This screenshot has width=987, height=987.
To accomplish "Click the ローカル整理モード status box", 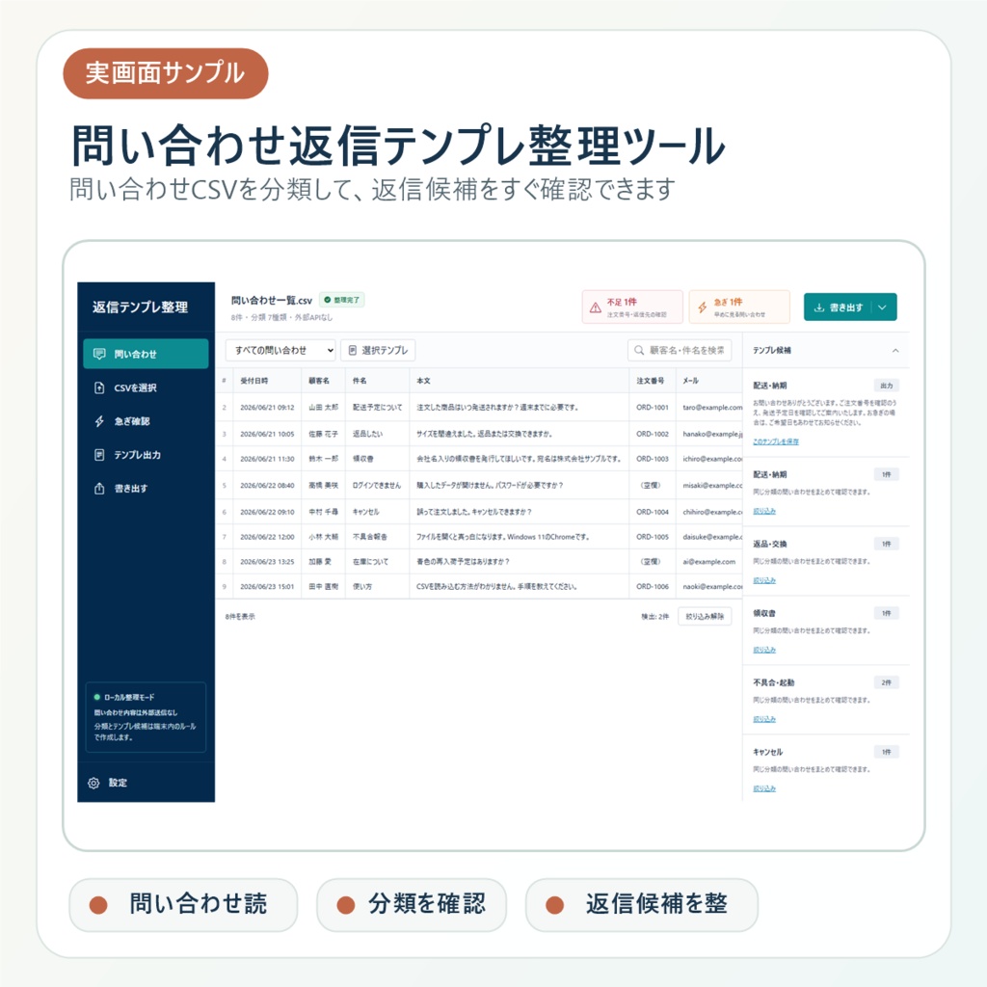I will coord(146,717).
